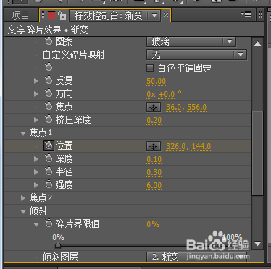The width and height of the screenshot is (271, 269).
Task: Click the 倾斜图层 label
Action: (x=60, y=257)
